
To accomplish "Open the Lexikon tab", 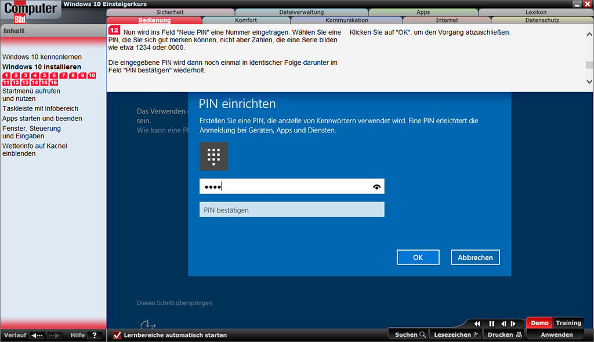I will (x=535, y=12).
